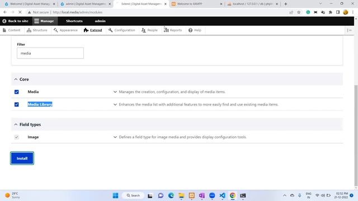This screenshot has width=358, height=201.
Task: Launch Microsoft Edge from the taskbar
Action: pos(171,195)
